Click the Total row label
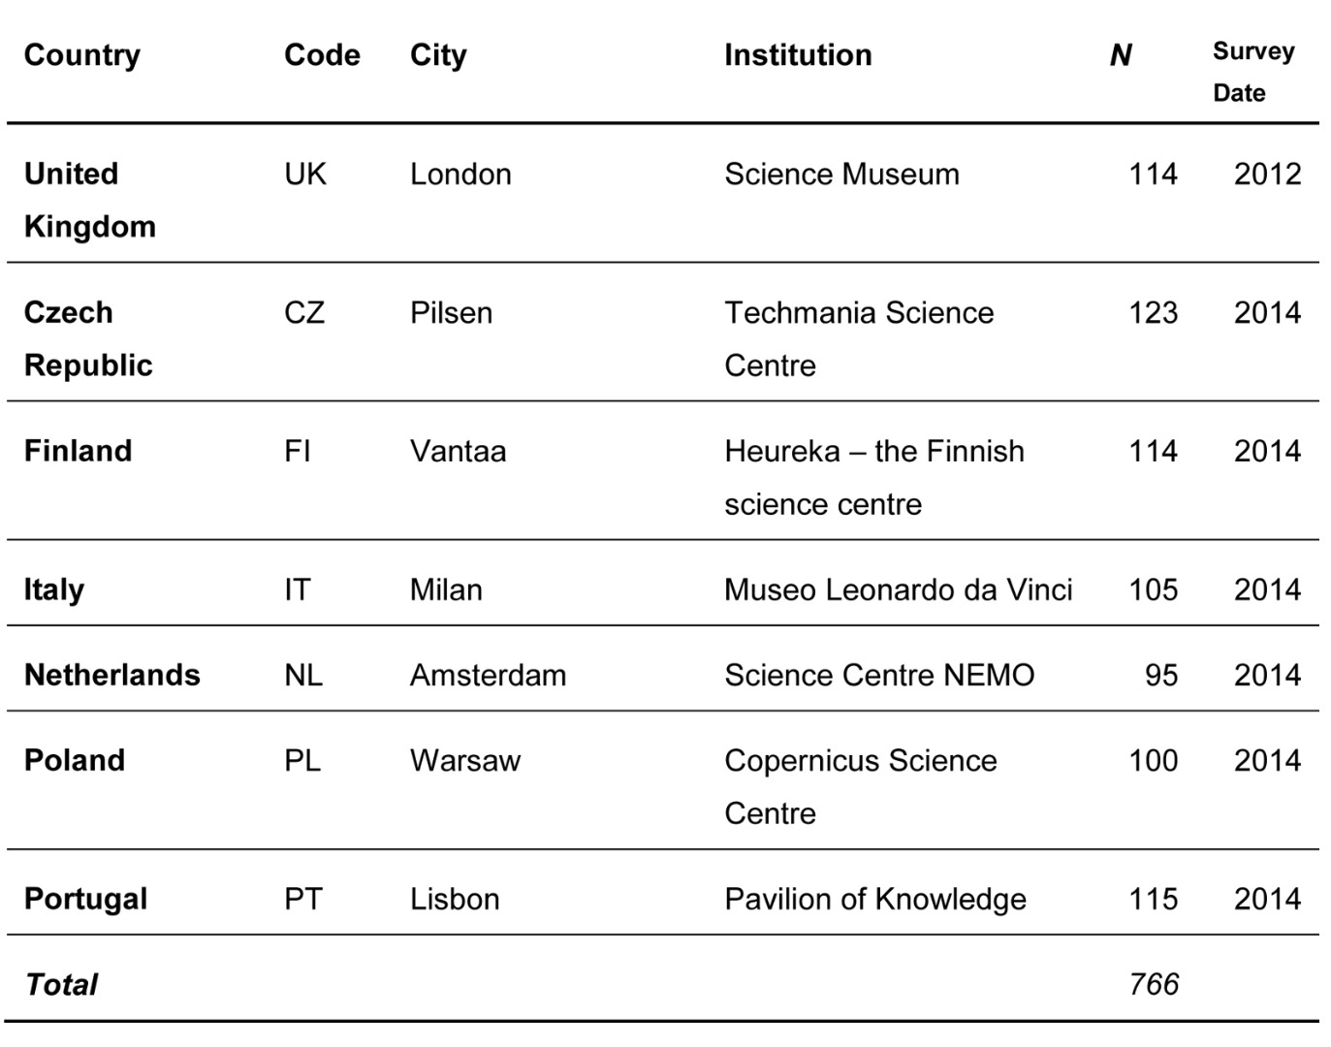This screenshot has width=1331, height=1047. pyautogui.click(x=61, y=985)
